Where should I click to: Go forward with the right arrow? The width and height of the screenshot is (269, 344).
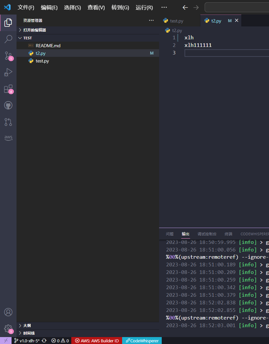(x=196, y=8)
